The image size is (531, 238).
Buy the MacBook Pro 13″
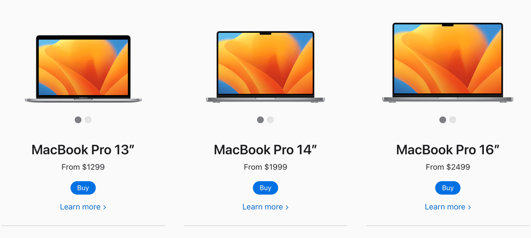83,188
